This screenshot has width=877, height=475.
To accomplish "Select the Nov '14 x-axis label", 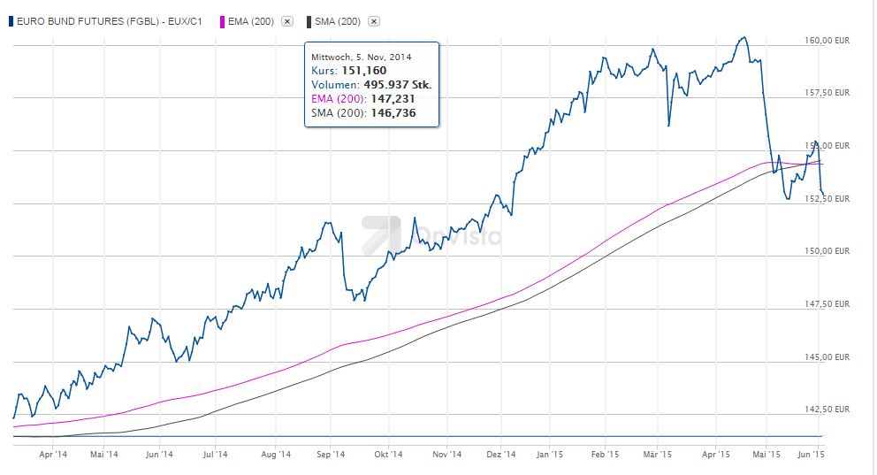I will (x=447, y=455).
